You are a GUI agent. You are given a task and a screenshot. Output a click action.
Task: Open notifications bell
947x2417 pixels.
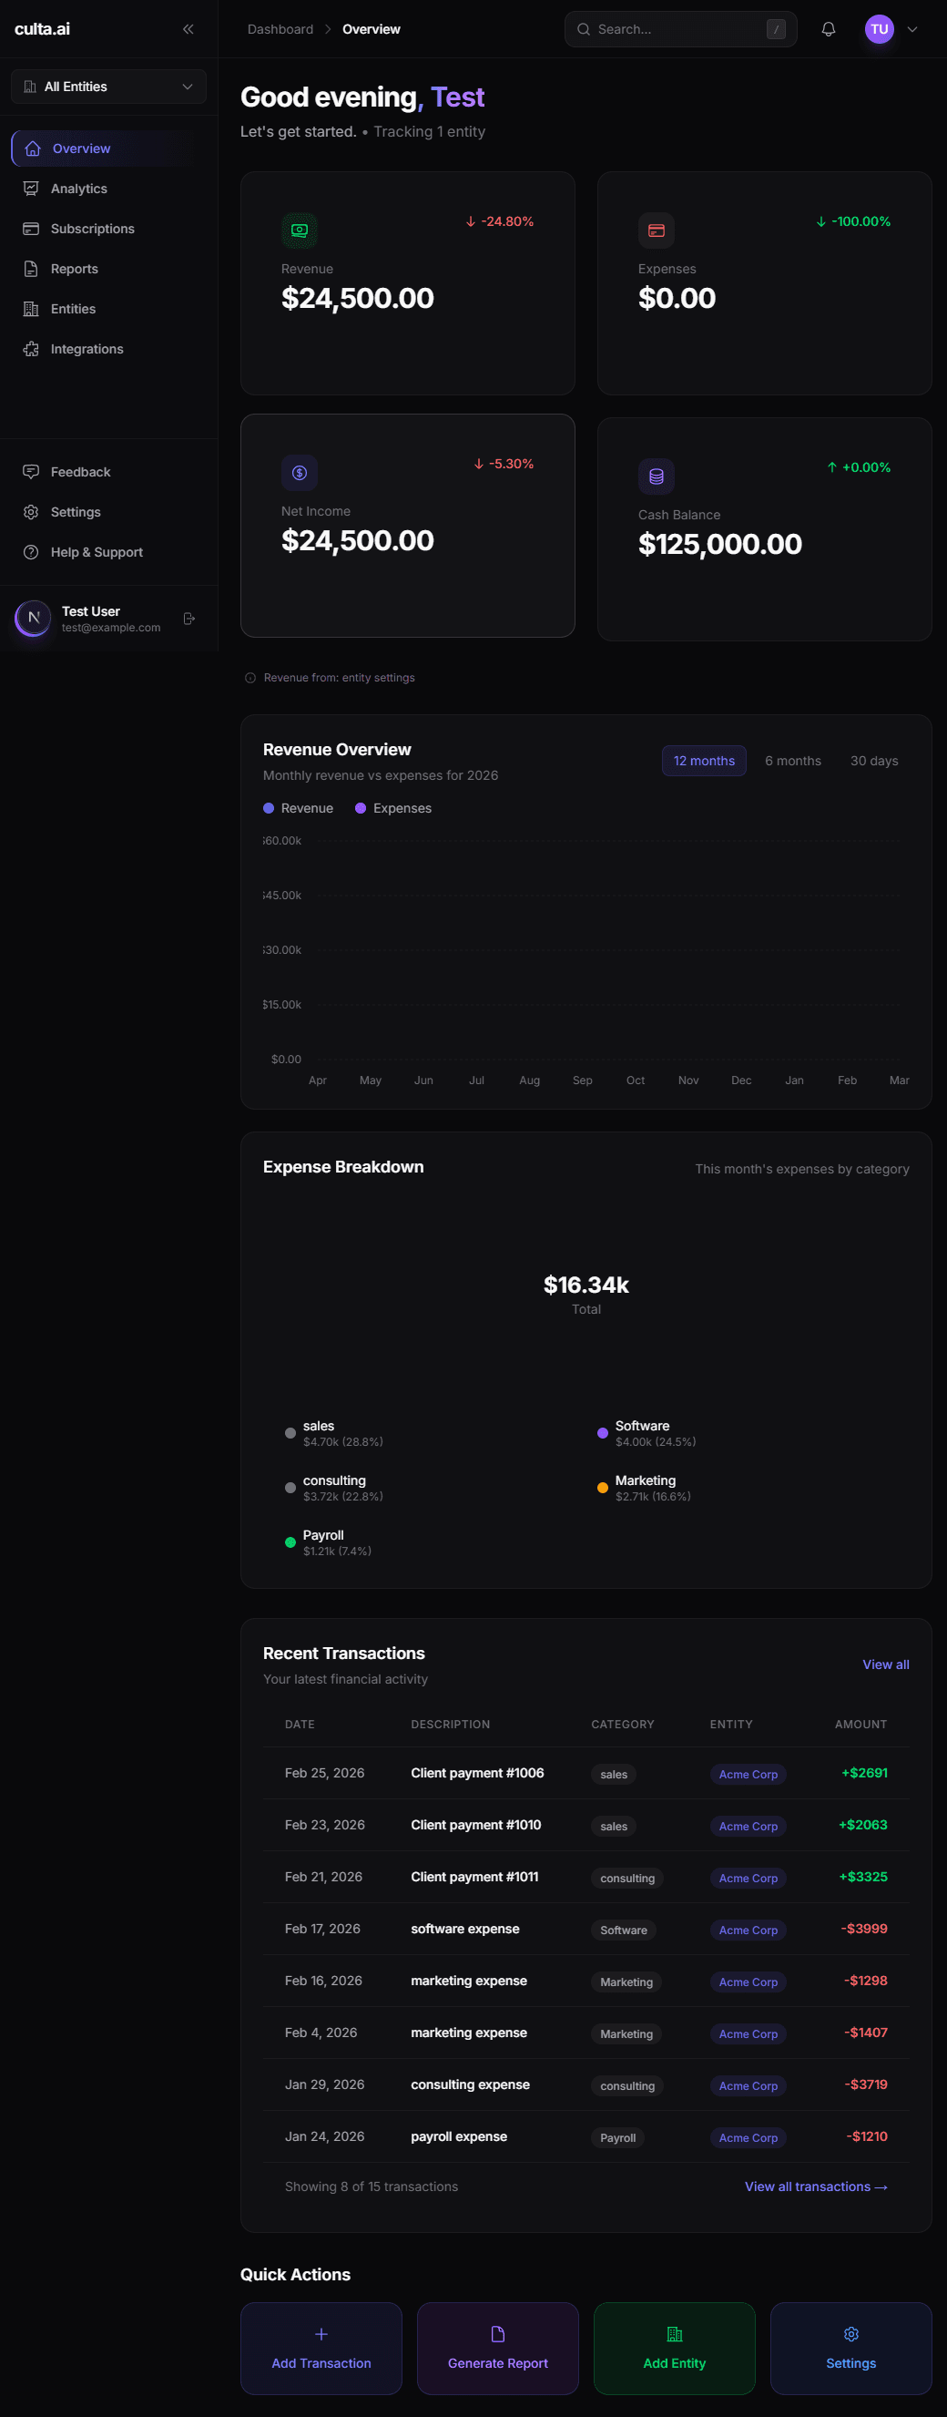tap(828, 29)
